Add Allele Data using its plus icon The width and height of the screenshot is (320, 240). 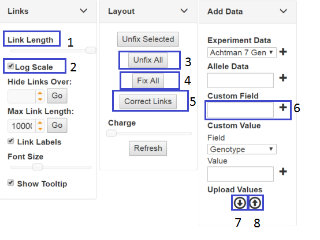[283, 78]
